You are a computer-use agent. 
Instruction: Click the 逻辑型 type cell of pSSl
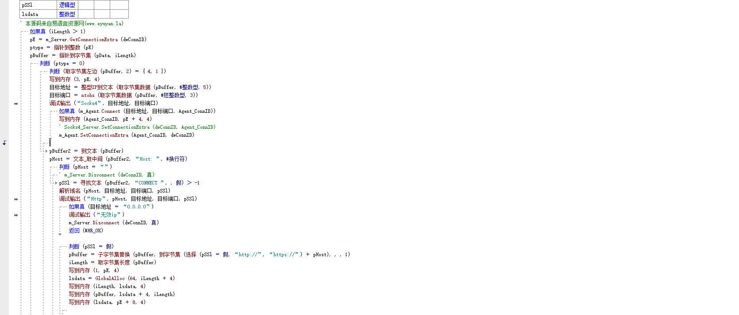coord(67,5)
